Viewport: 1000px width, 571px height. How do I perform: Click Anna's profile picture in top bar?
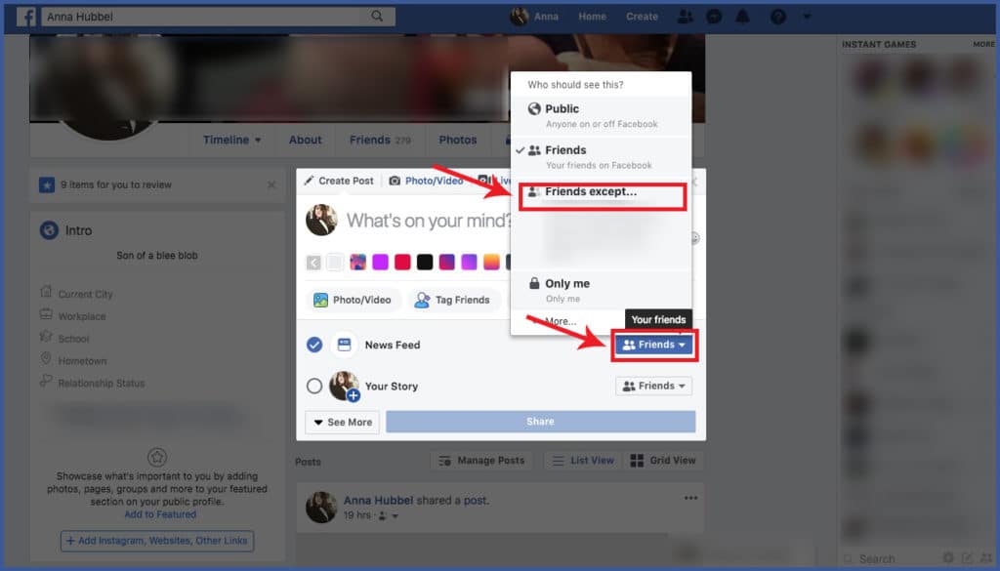pos(519,17)
